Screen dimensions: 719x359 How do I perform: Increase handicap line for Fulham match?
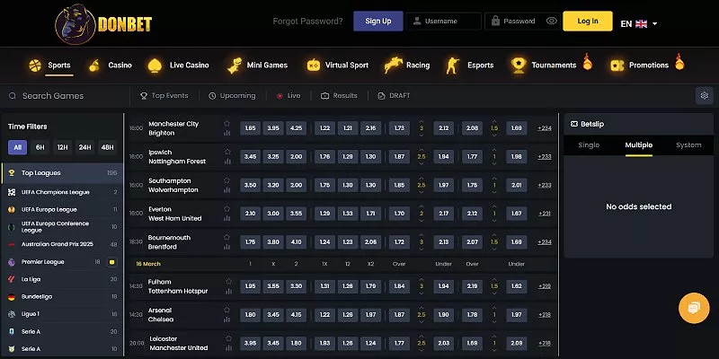point(494,279)
